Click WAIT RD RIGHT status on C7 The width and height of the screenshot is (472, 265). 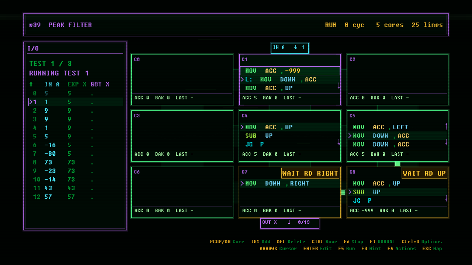pyautogui.click(x=310, y=173)
